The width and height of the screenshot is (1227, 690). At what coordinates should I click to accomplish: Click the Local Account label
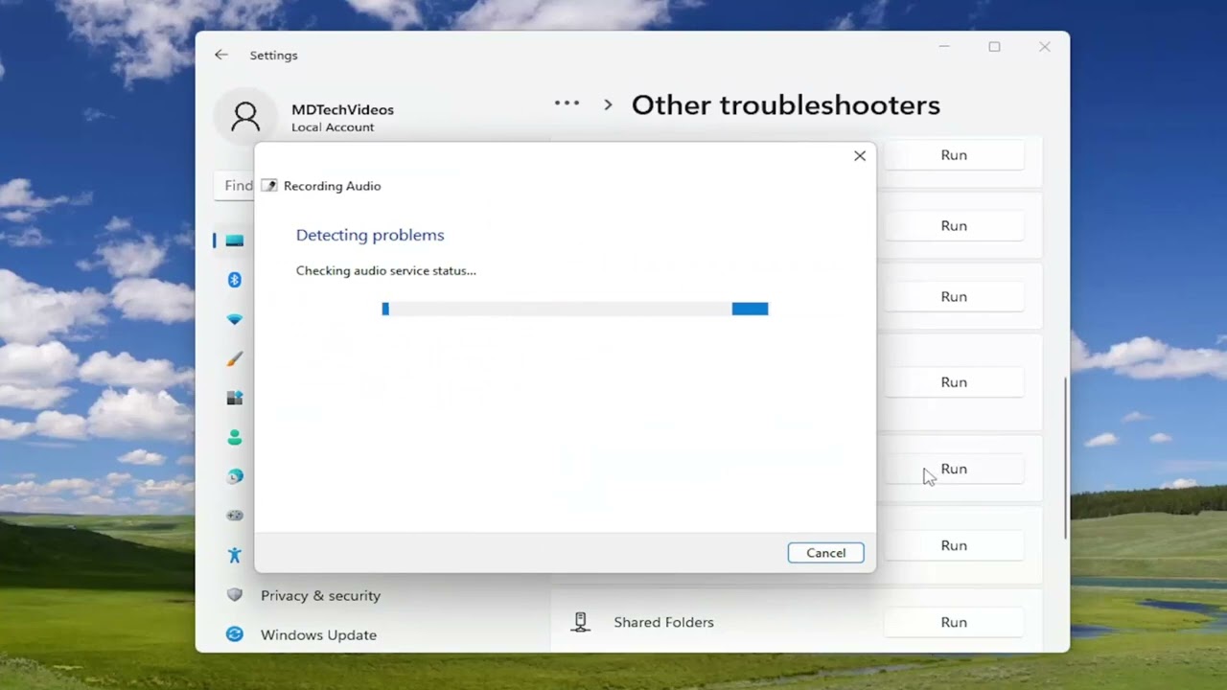(x=333, y=127)
